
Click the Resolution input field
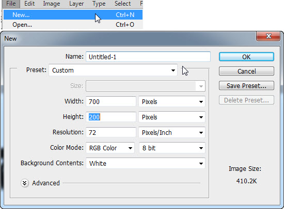click(x=111, y=133)
